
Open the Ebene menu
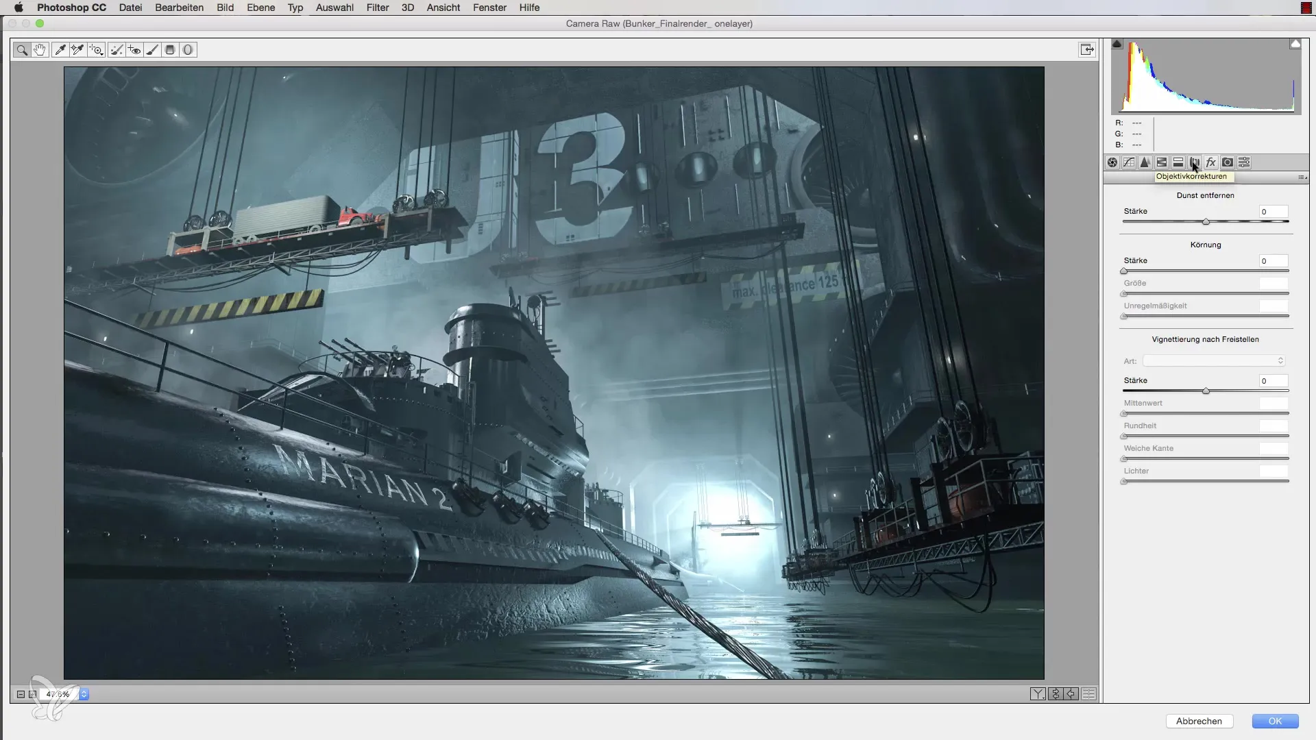click(x=260, y=8)
